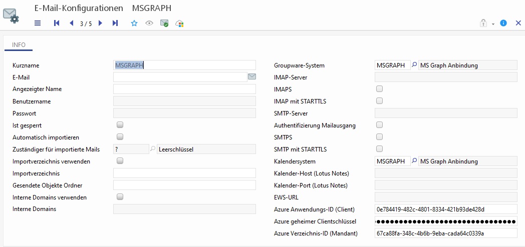The width and height of the screenshot is (525, 247).
Task: Click into the 'Angezeigter Name' input field
Action: tap(184, 89)
